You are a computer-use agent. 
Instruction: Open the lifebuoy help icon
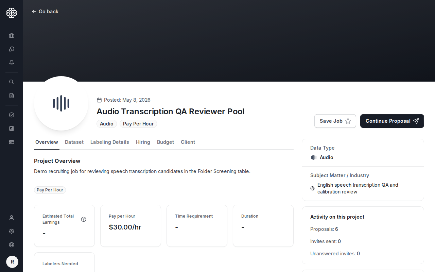12,245
